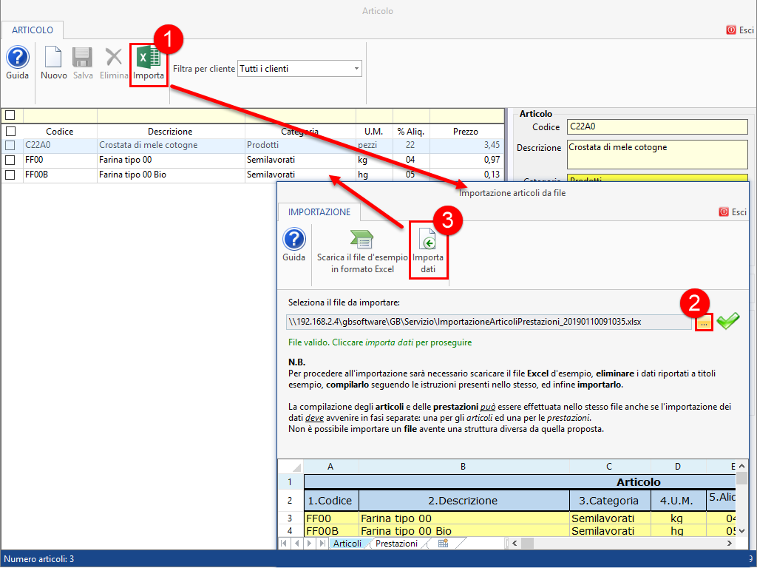Sort table by % Aliq. column header

pos(410,132)
